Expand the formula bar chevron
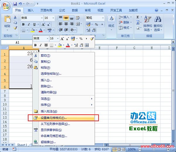 pos(173,42)
